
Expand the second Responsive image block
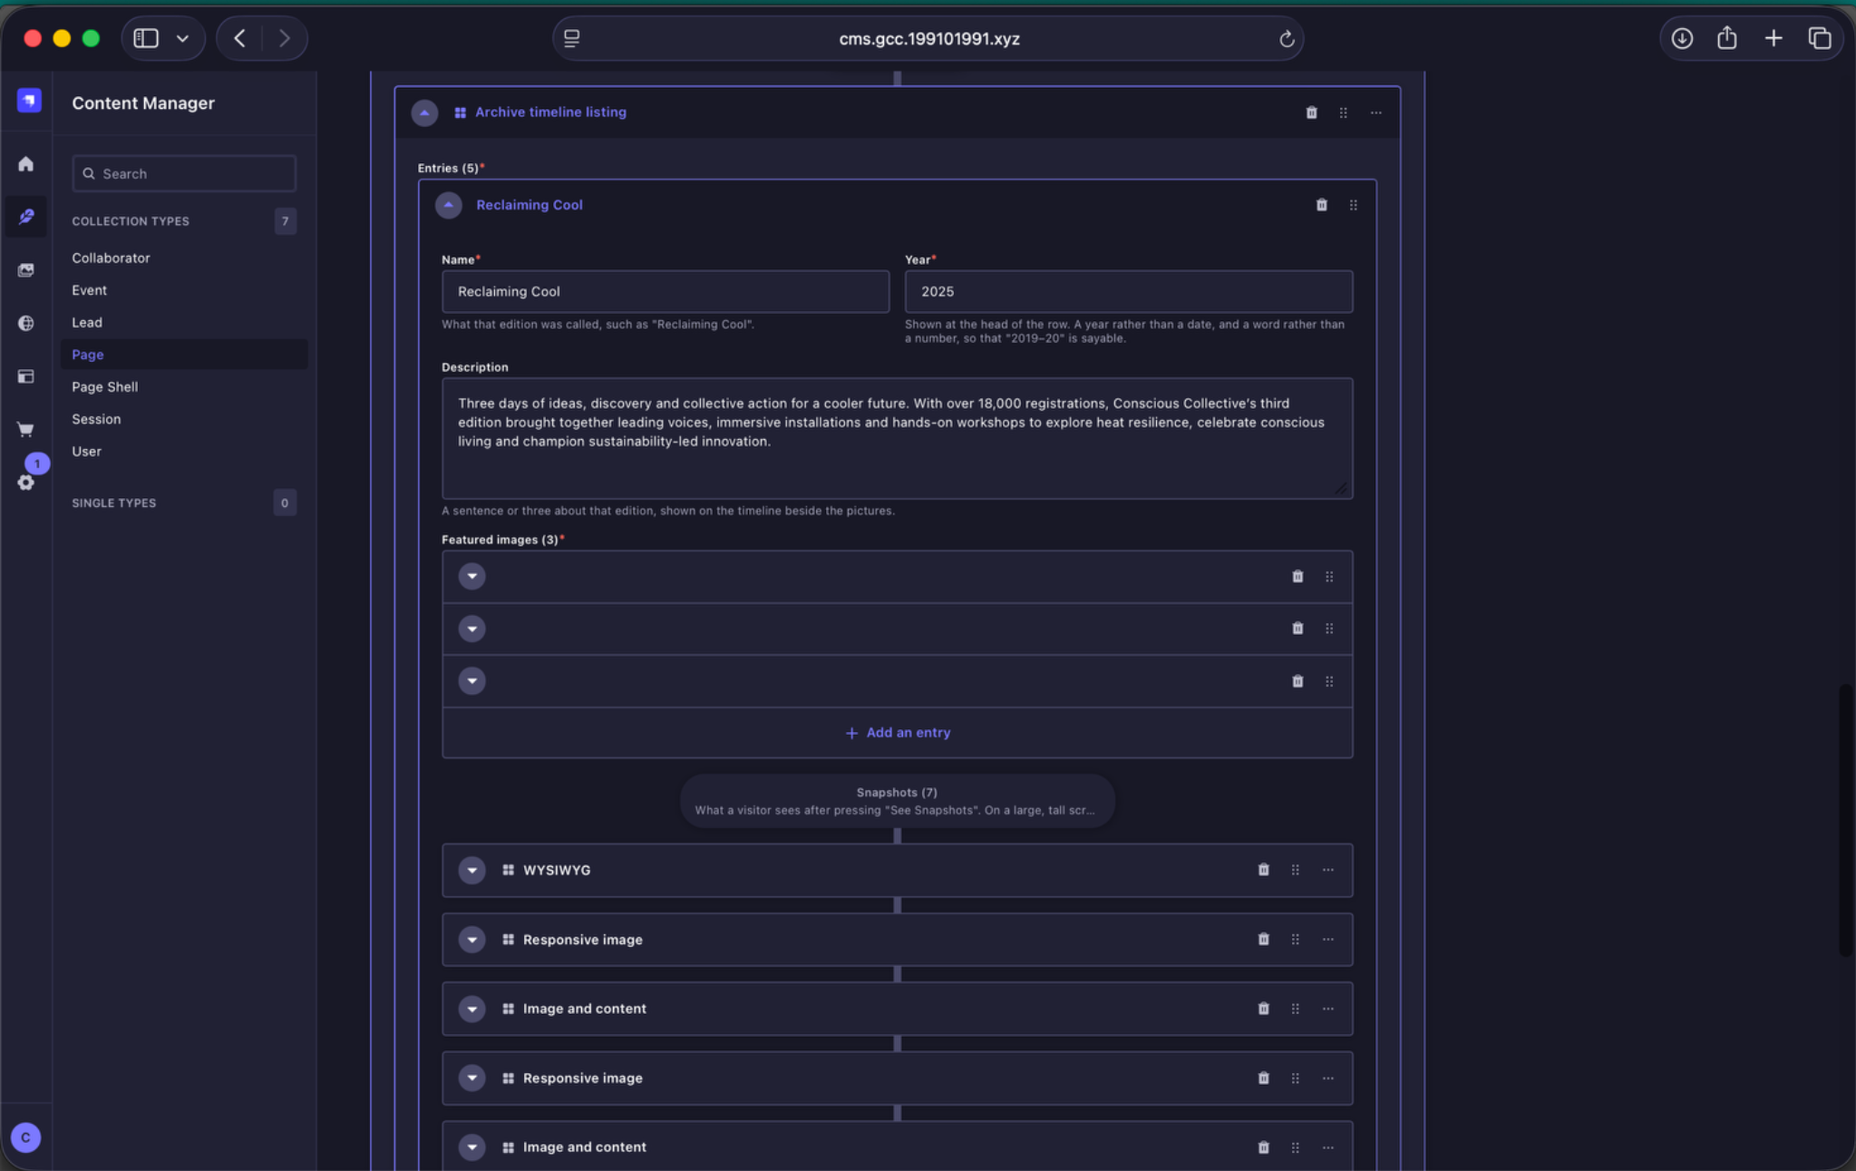coord(471,1078)
